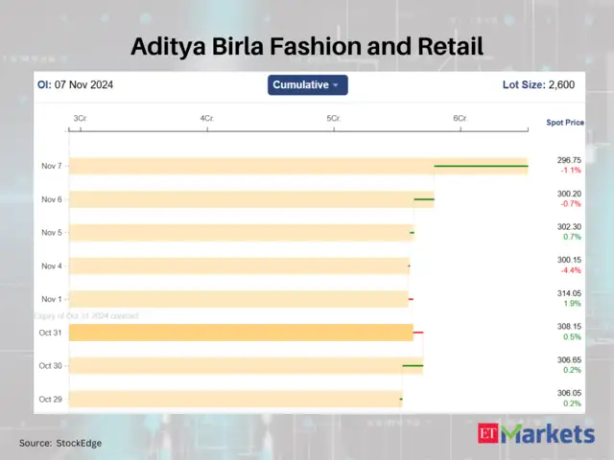Click the 3Cr. axis label

(81, 118)
